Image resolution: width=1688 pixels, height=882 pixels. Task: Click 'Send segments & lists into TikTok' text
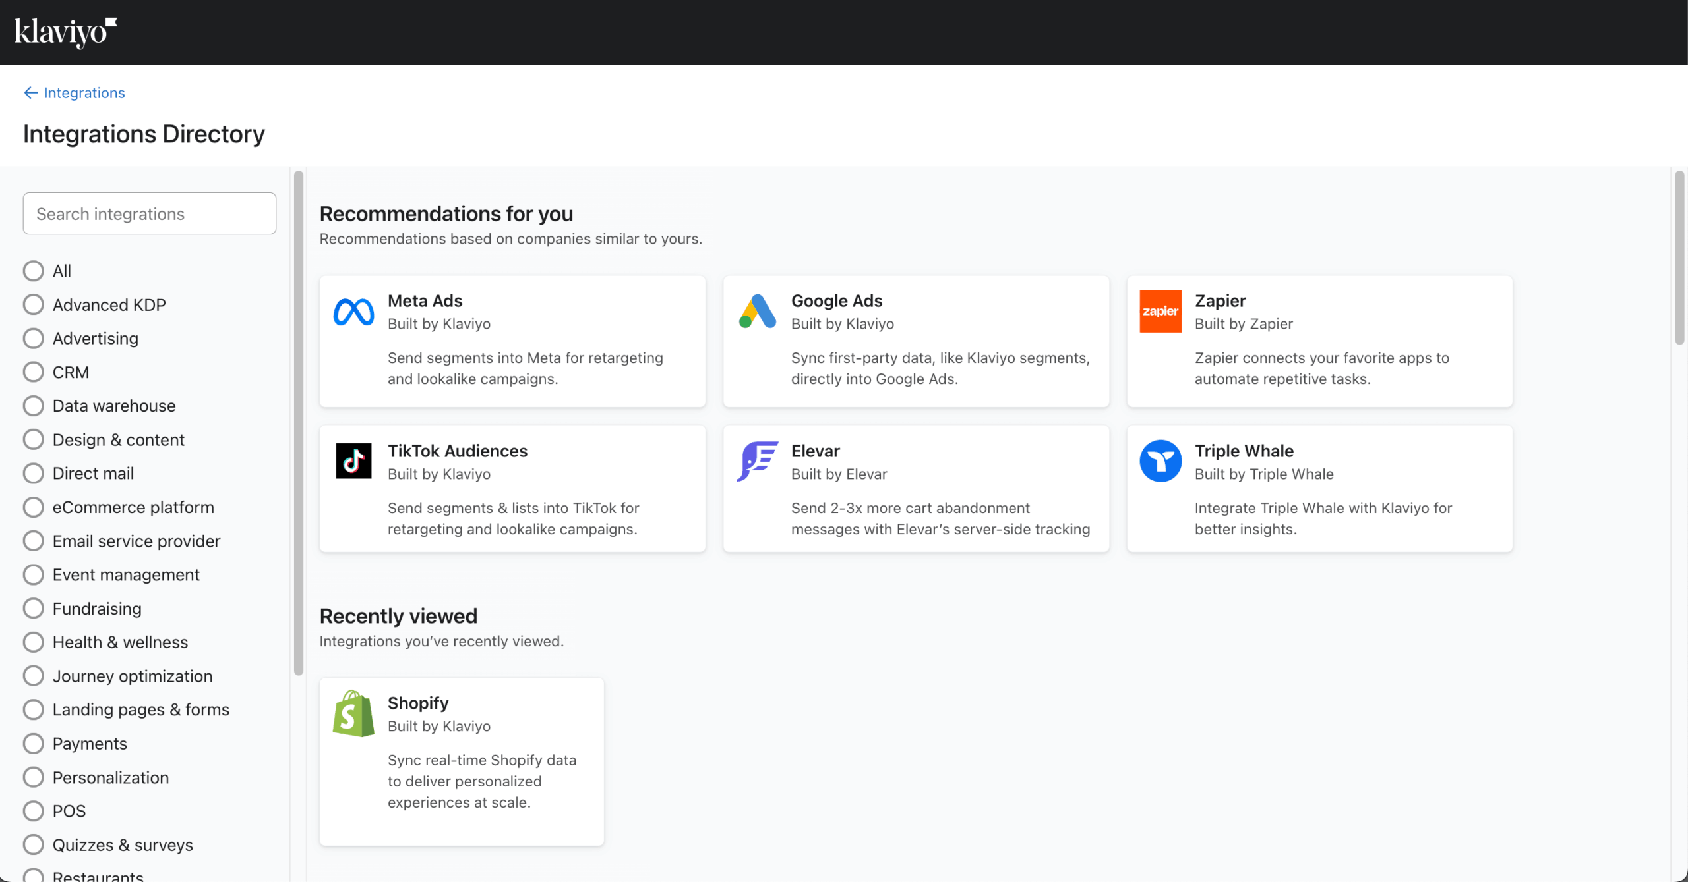coord(513,518)
